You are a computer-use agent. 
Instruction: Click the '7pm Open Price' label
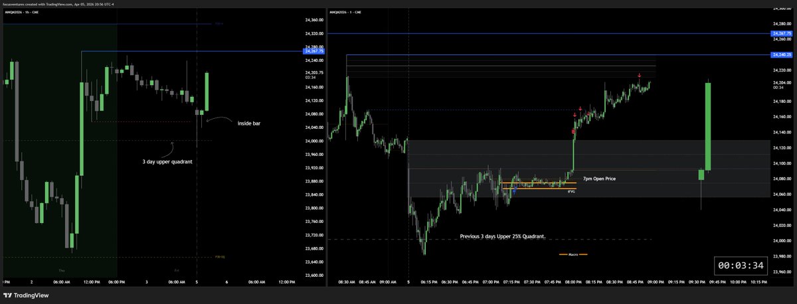pyautogui.click(x=600, y=179)
